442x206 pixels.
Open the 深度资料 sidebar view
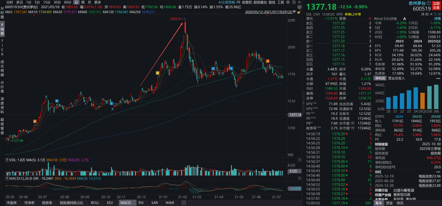(x=2, y=105)
